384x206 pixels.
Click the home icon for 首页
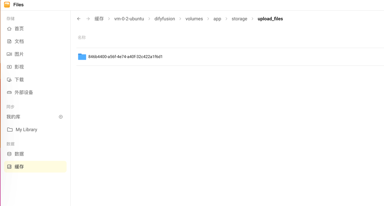(x=9, y=29)
